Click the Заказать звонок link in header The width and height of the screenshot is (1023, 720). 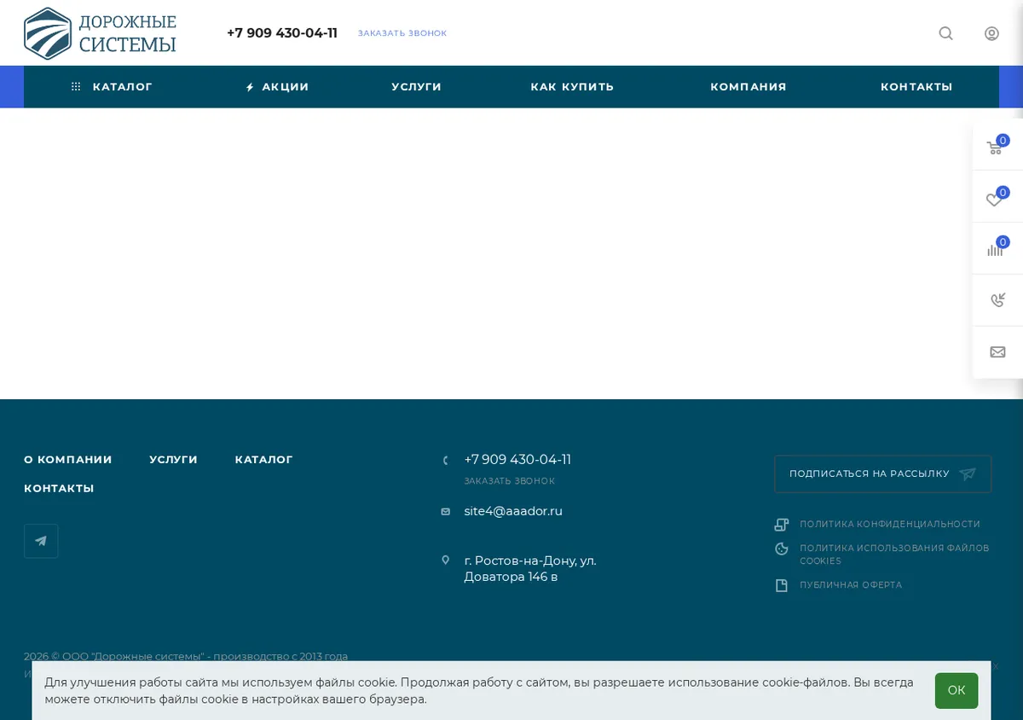point(402,33)
